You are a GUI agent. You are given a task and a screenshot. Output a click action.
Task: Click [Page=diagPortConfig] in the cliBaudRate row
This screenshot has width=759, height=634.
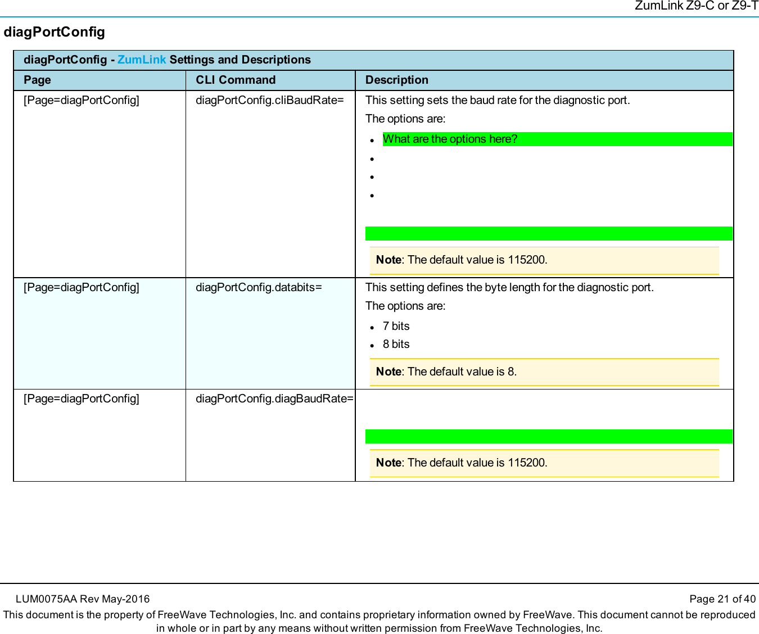pos(82,100)
